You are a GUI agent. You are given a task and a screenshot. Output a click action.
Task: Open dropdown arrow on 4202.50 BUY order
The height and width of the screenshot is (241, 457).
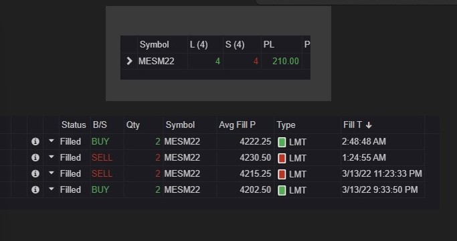point(52,189)
